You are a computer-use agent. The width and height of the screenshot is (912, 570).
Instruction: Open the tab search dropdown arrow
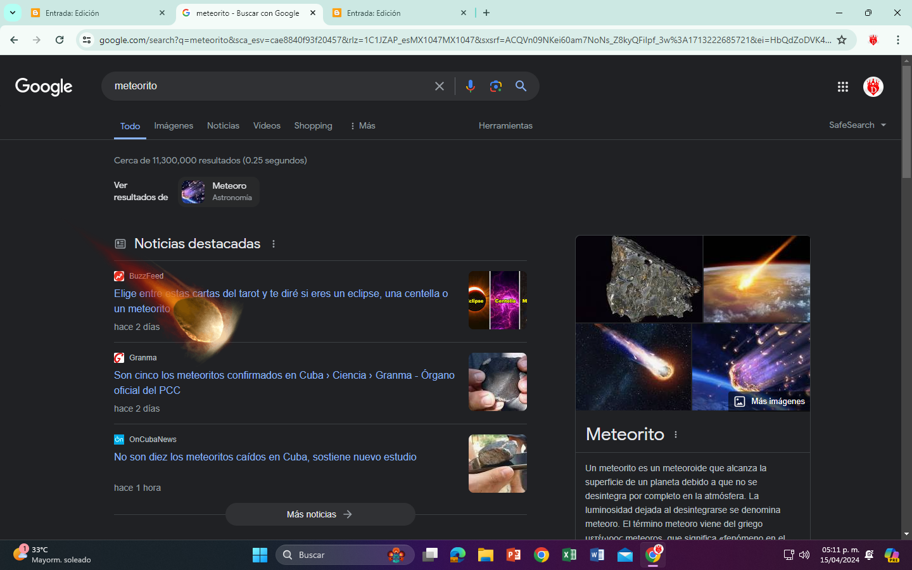coord(13,13)
